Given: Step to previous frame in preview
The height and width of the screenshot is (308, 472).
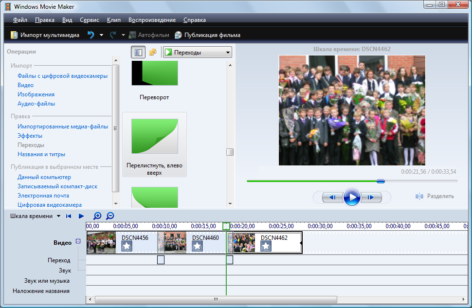Looking at the screenshot, I should (333, 197).
